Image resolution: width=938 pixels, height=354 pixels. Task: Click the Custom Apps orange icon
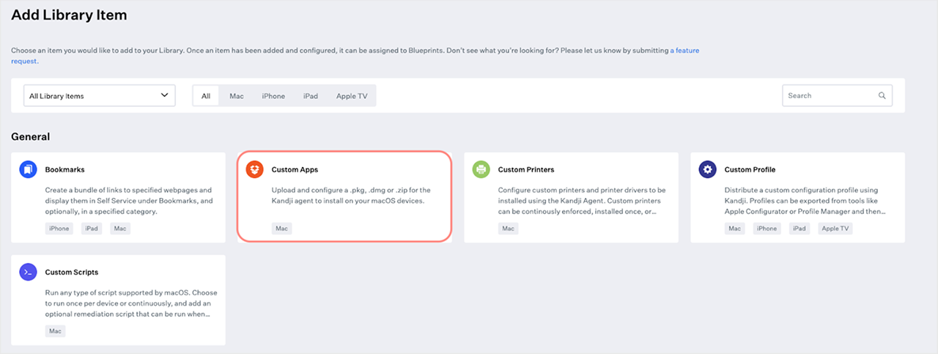click(254, 169)
